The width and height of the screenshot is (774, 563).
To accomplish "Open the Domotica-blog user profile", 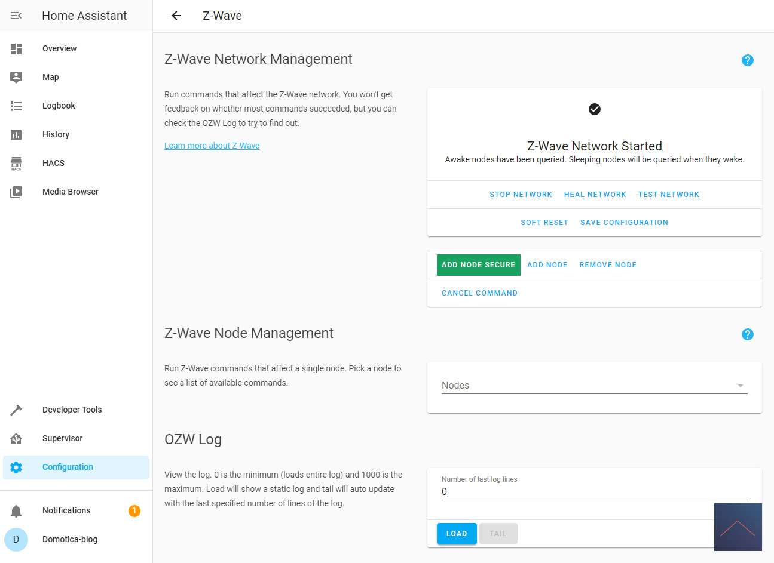I will 69,539.
